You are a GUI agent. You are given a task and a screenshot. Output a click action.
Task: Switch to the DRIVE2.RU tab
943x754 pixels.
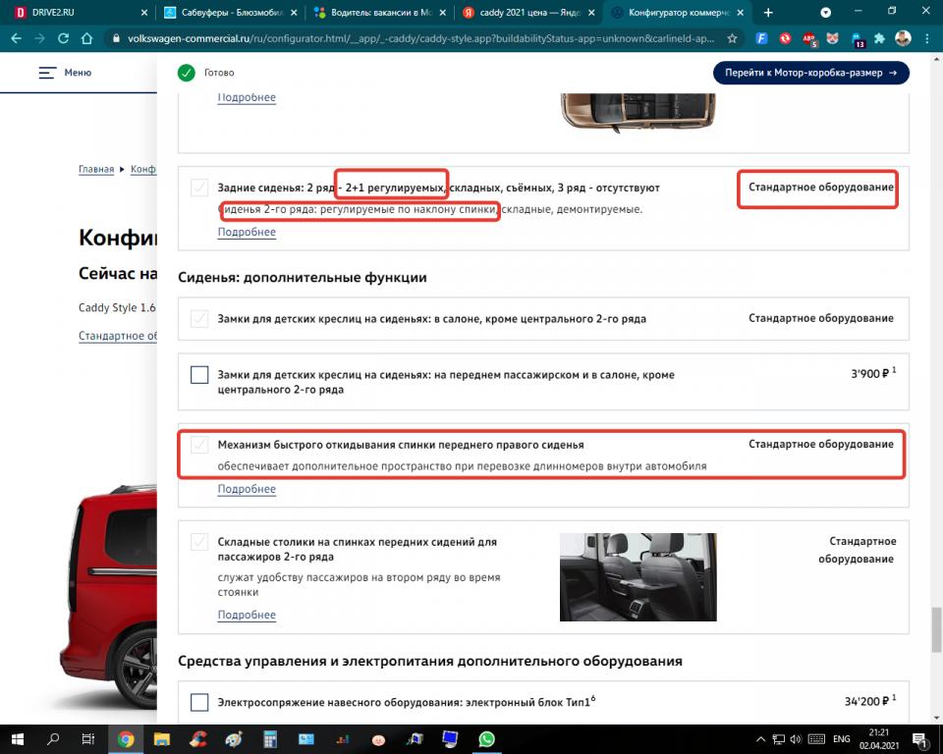(x=82, y=13)
